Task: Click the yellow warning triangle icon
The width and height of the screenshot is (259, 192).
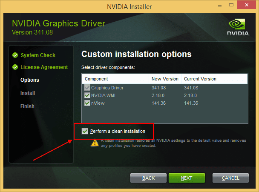Action: 95,143
